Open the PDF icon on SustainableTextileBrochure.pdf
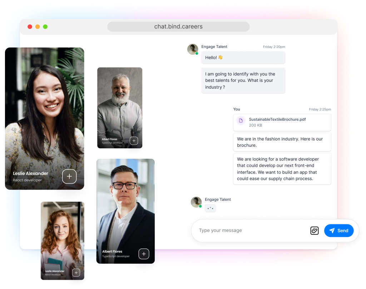Image resolution: width=366 pixels, height=289 pixels. point(241,122)
